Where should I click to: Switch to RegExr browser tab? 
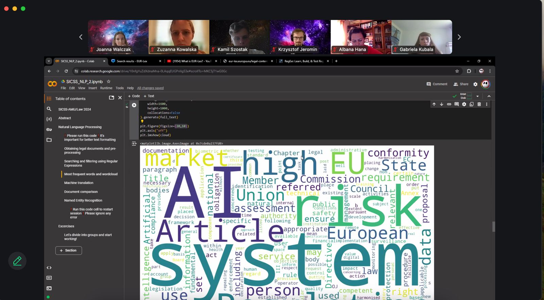(304, 61)
